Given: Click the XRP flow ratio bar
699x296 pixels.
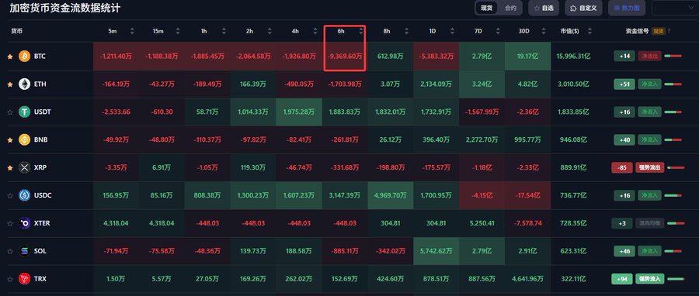Looking at the screenshot, I should tap(676, 167).
